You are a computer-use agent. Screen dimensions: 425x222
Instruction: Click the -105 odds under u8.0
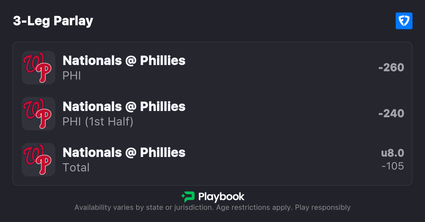[392, 166]
